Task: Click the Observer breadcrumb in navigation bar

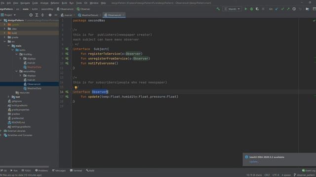Action: [x=83, y=9]
